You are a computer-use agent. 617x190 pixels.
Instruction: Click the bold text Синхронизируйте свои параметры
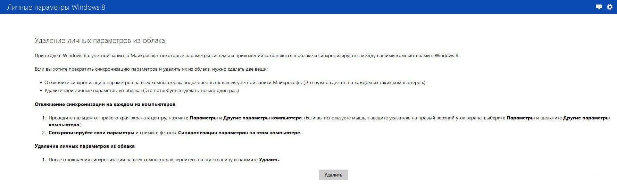click(91, 133)
